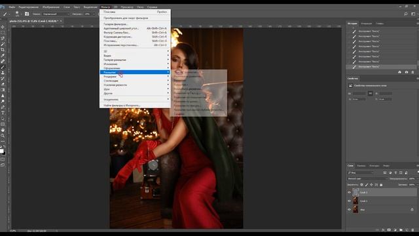Image resolution: width=419 pixels, height=236 pixels.
Task: Toggle filter for adjustment layers
Action: [x=390, y=172]
